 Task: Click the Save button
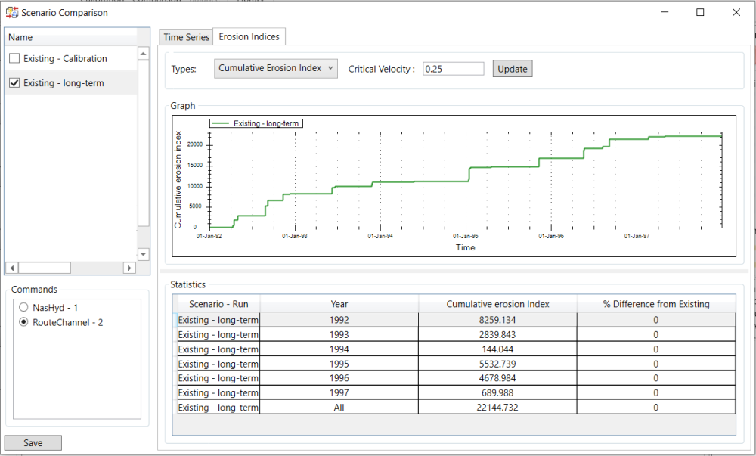pos(33,443)
